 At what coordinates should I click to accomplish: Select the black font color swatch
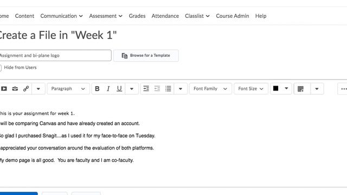coord(276,88)
